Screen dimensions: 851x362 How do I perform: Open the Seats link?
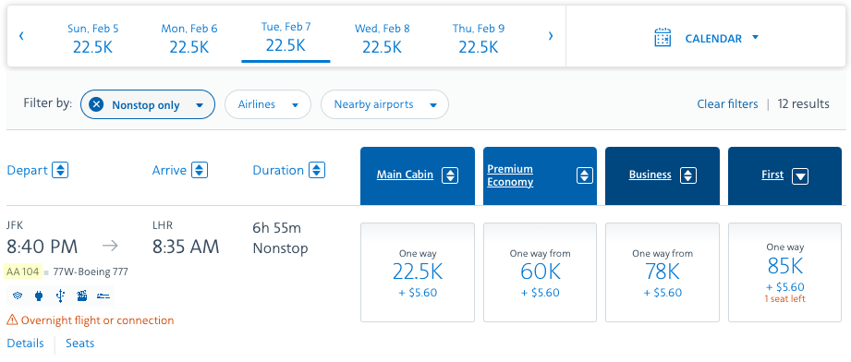pyautogui.click(x=79, y=343)
